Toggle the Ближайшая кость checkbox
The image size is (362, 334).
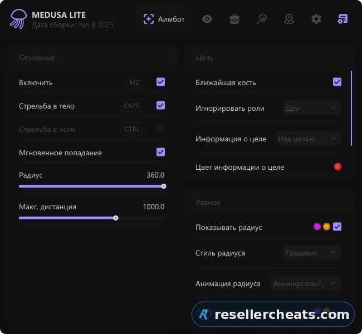click(x=337, y=82)
